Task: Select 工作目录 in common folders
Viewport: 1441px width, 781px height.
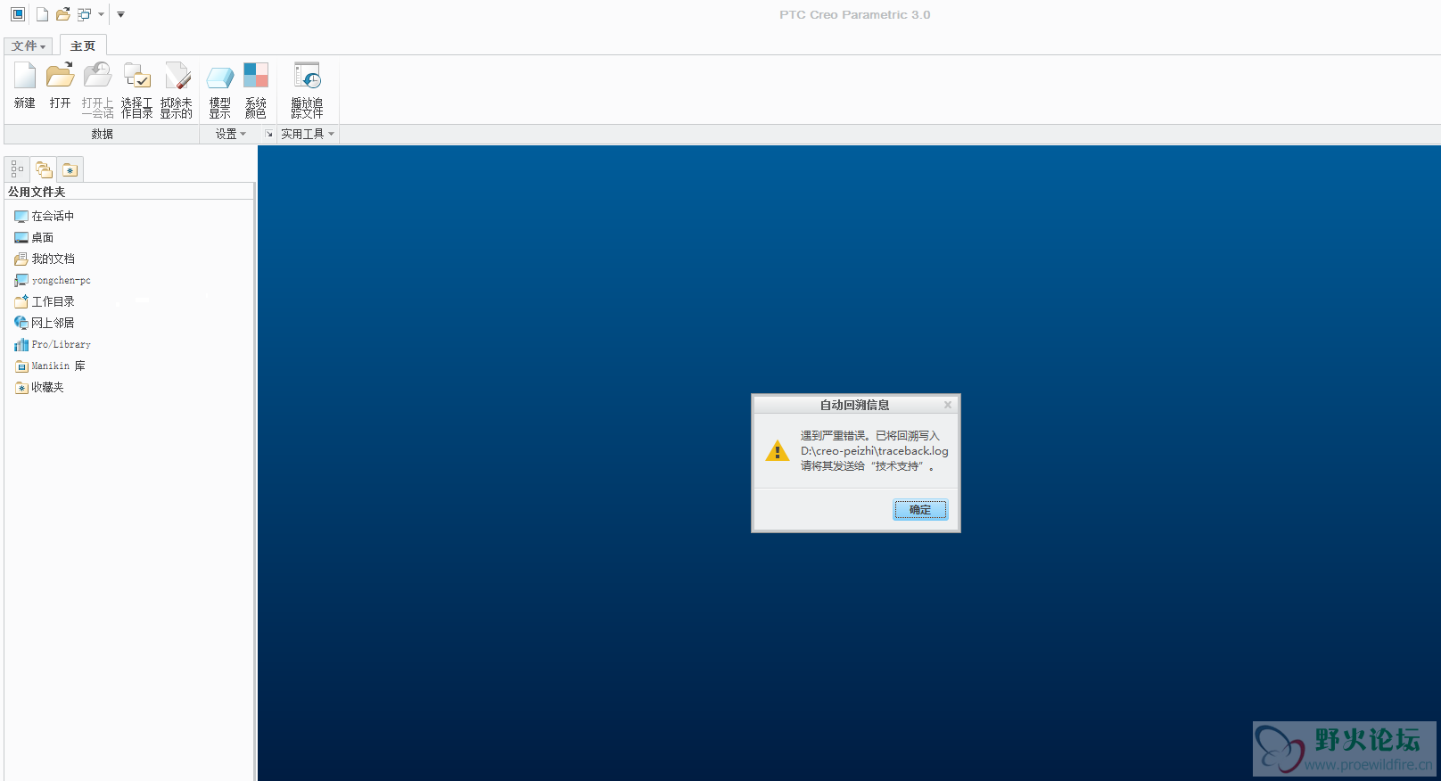Action: tap(45, 301)
